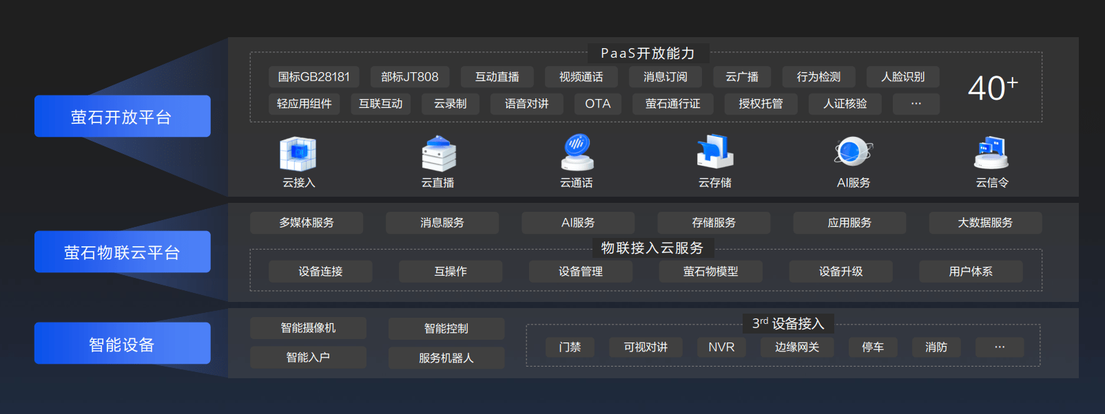Open the 云信令 signaling icon
Screen dimensions: 1105x414
(x=991, y=153)
